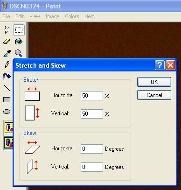This screenshot has width=181, height=190.
Task: Click the vertical skew illustration icon
Action: (32, 166)
